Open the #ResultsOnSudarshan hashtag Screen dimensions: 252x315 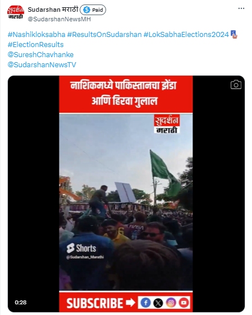coord(104,35)
